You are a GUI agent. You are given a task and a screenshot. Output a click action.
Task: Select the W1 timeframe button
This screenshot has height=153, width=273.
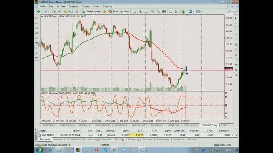37,53
